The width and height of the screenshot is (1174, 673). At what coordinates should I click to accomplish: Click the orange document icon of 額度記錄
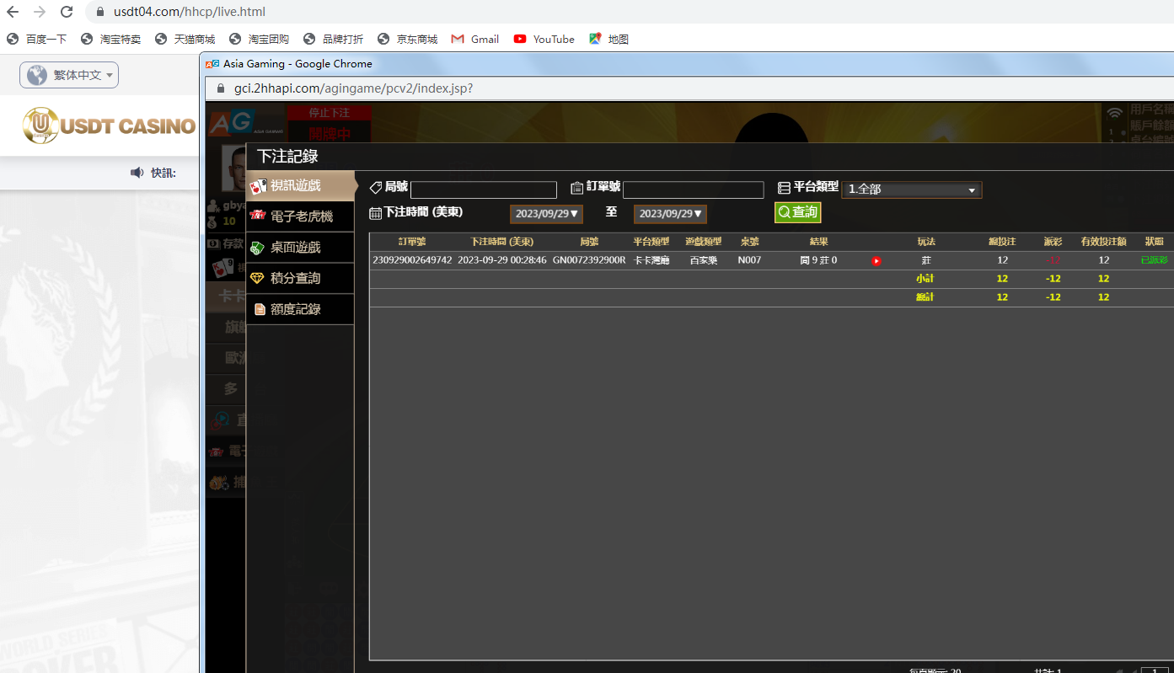(x=260, y=309)
